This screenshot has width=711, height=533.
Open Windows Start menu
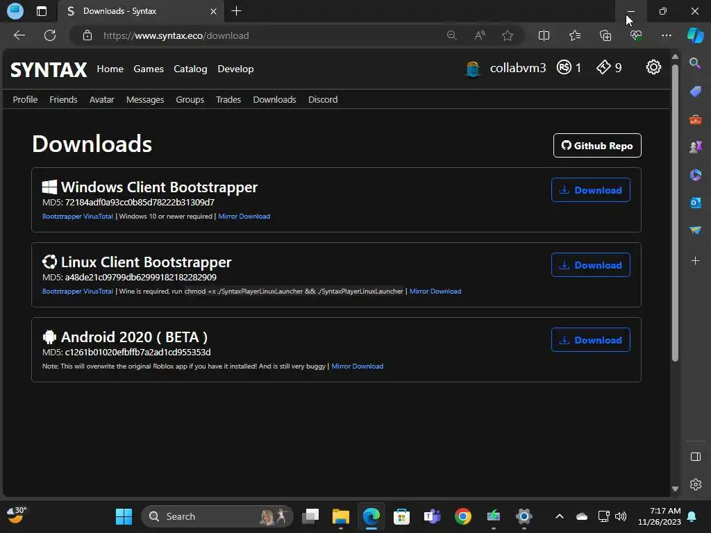pyautogui.click(x=124, y=516)
